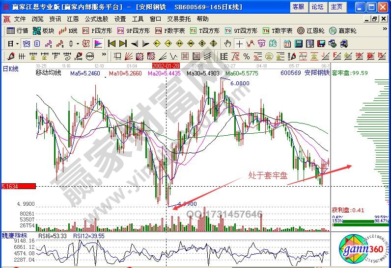
Task: Open the 行情 market quotes view
Action: coord(18,30)
